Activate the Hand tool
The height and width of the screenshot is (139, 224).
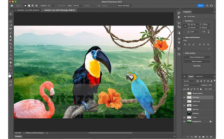click(x=11, y=62)
